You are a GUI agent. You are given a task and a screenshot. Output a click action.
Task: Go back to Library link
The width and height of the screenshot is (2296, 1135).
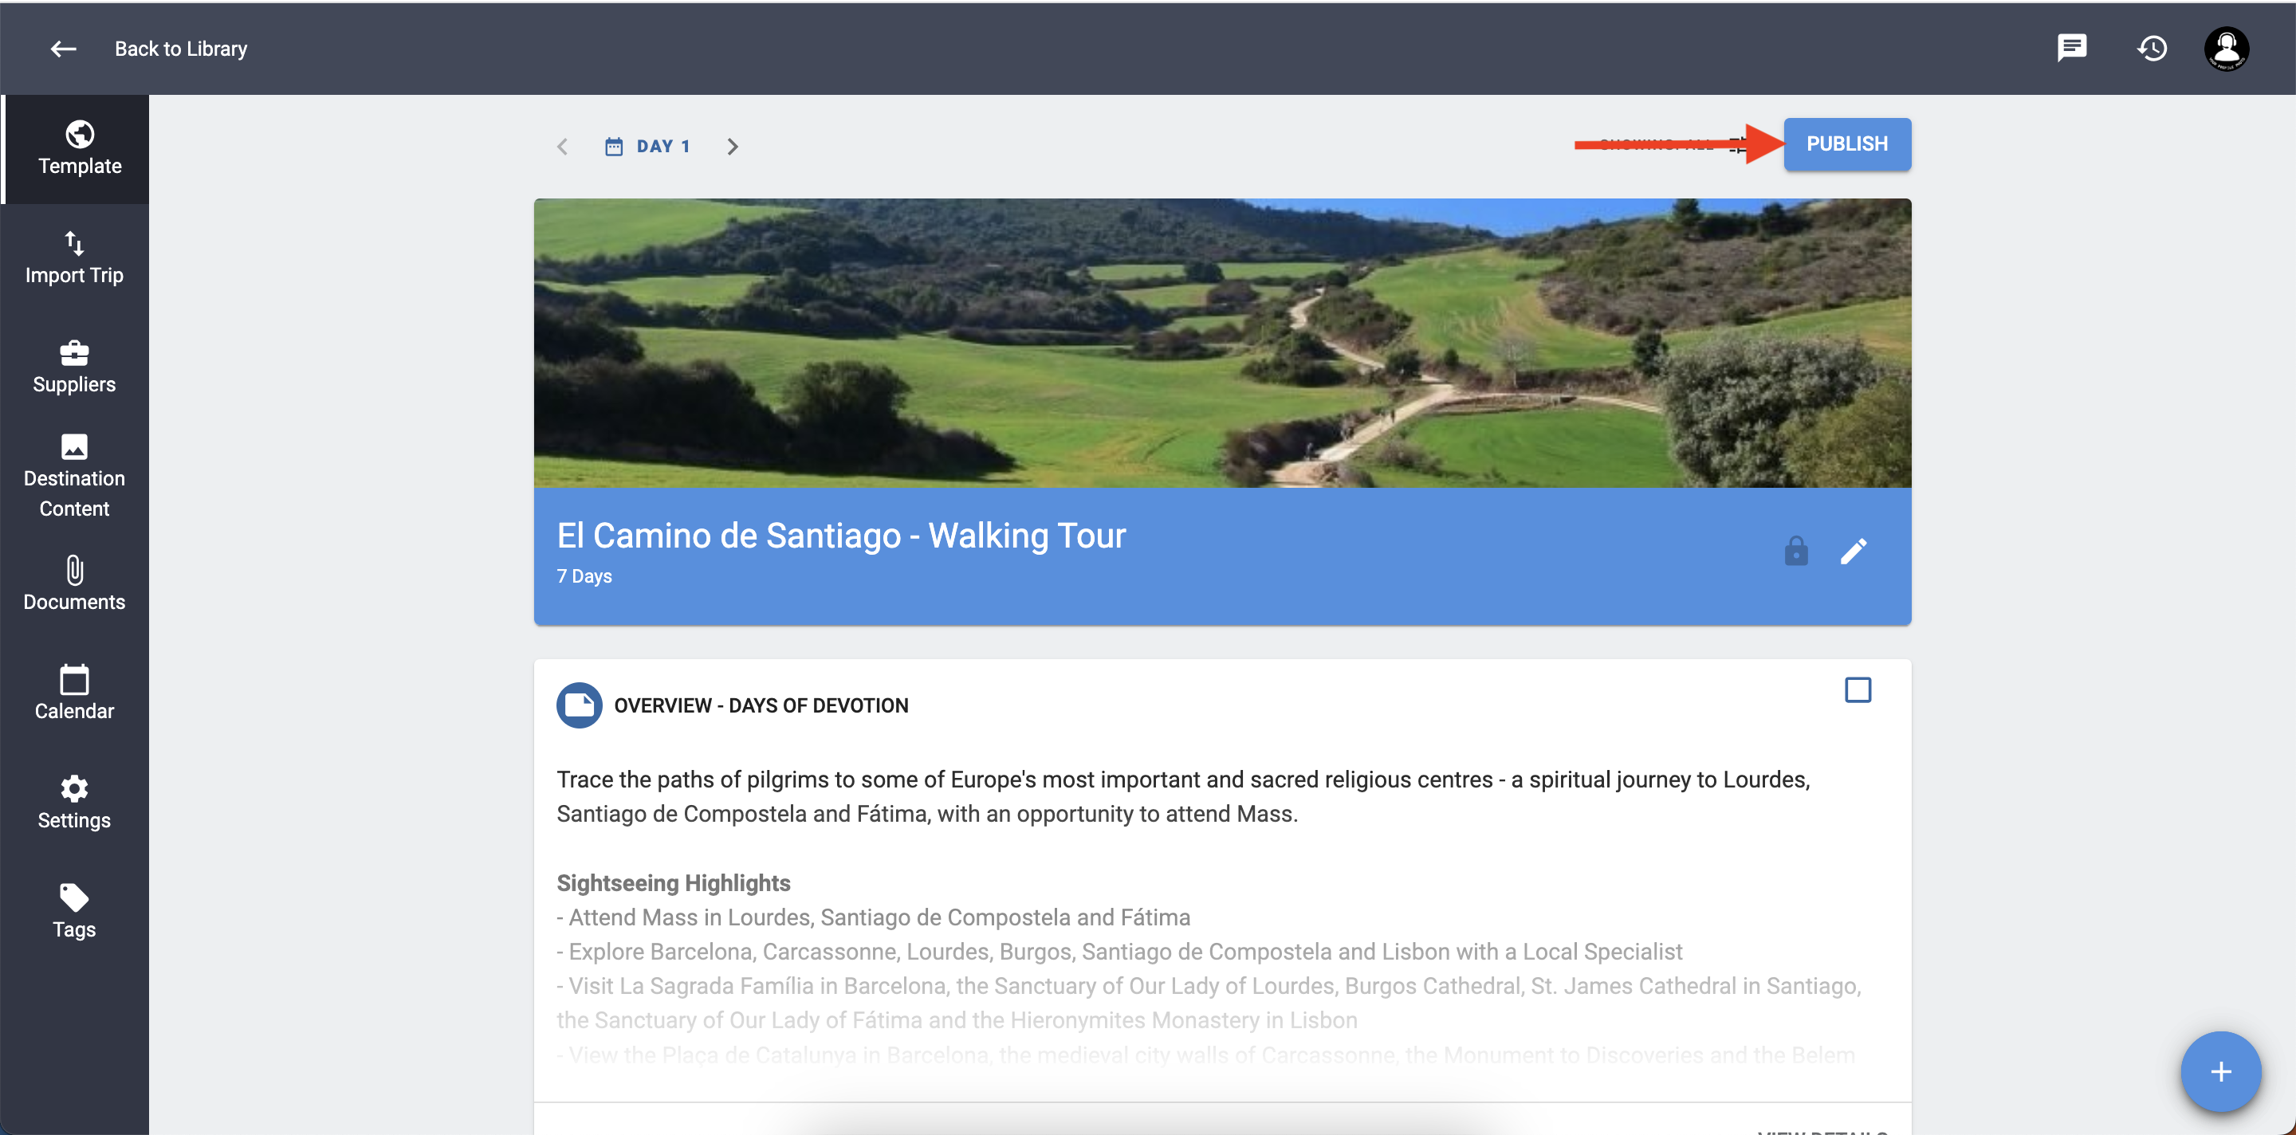pyautogui.click(x=181, y=49)
